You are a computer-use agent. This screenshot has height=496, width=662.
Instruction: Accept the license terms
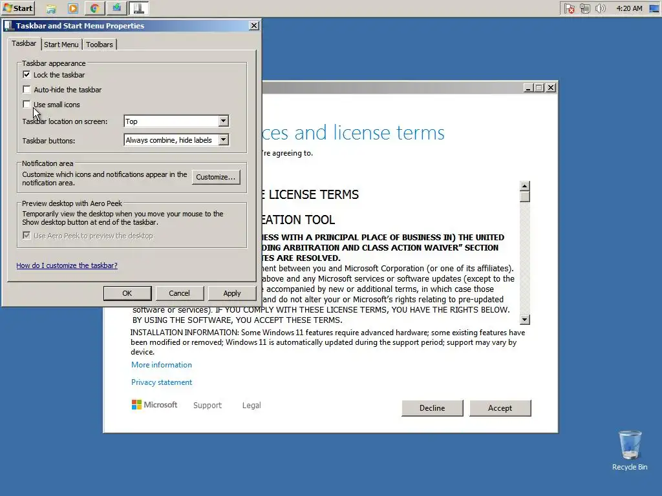coord(500,408)
